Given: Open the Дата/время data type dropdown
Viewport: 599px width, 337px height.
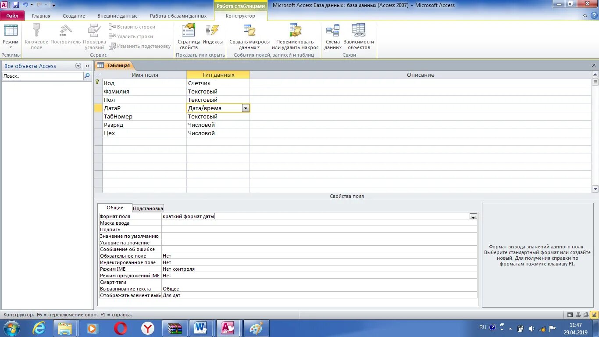Looking at the screenshot, I should click(246, 108).
